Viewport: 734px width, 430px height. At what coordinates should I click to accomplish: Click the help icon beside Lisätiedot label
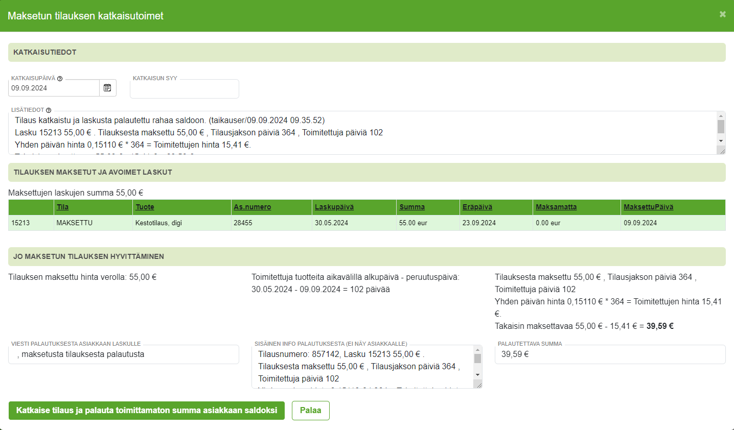tap(49, 110)
